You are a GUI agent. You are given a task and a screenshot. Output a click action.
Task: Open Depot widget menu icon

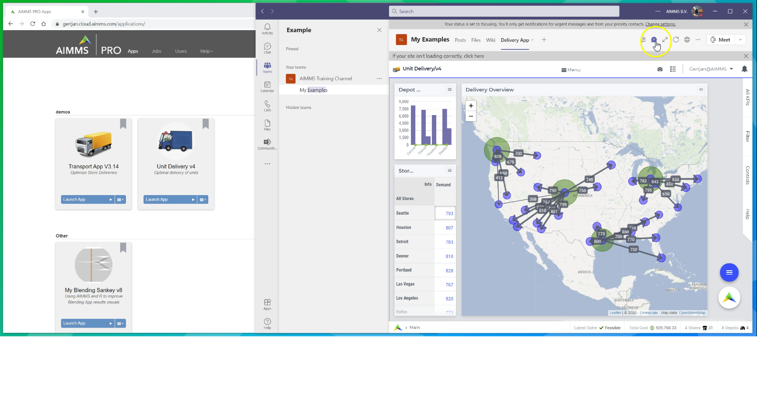(x=449, y=89)
